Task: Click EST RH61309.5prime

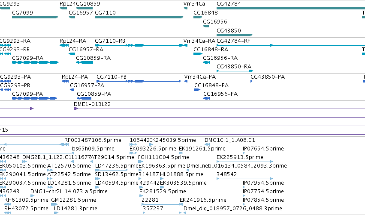Action: (26, 200)
